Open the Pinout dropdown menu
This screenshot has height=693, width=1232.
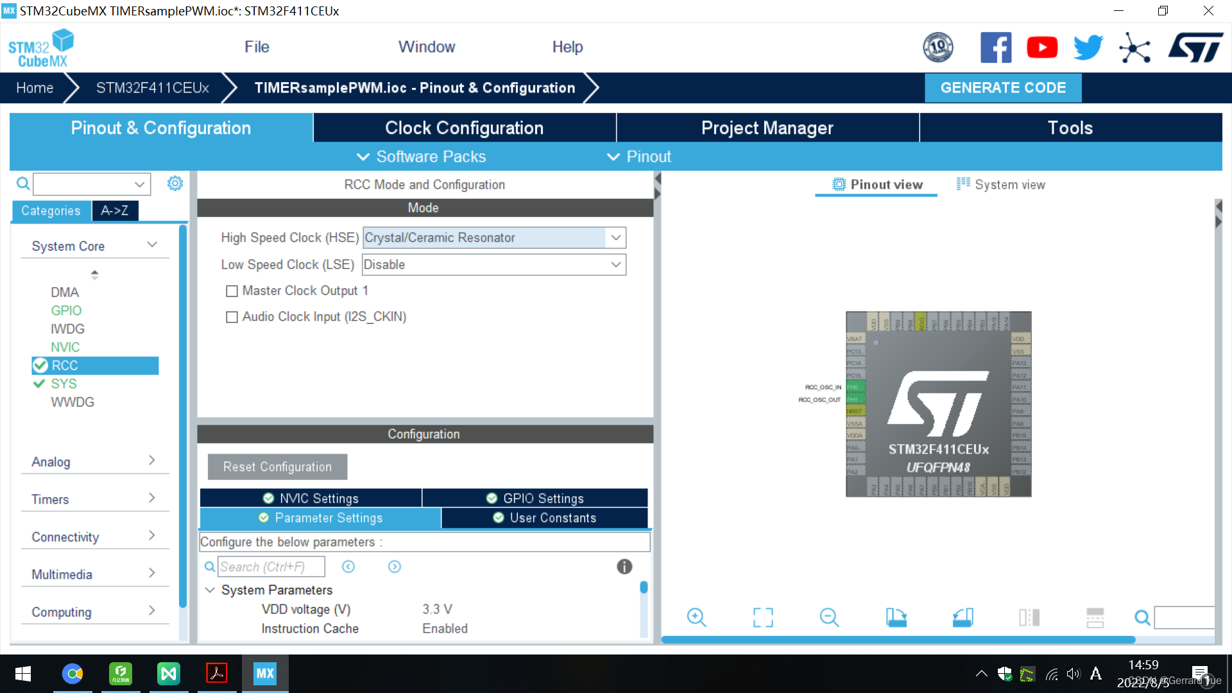coord(639,157)
